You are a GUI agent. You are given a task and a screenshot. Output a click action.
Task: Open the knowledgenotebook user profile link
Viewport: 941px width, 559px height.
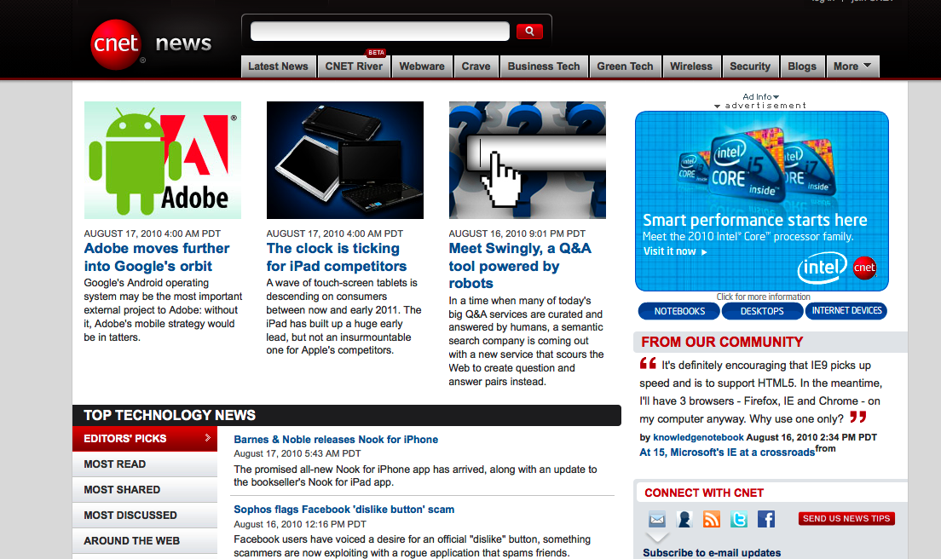coord(699,437)
